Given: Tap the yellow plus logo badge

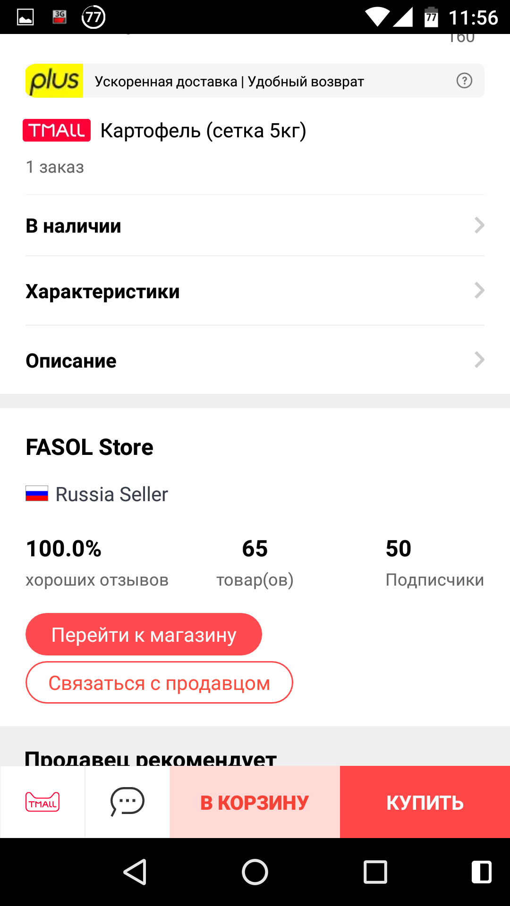Looking at the screenshot, I should [x=54, y=81].
